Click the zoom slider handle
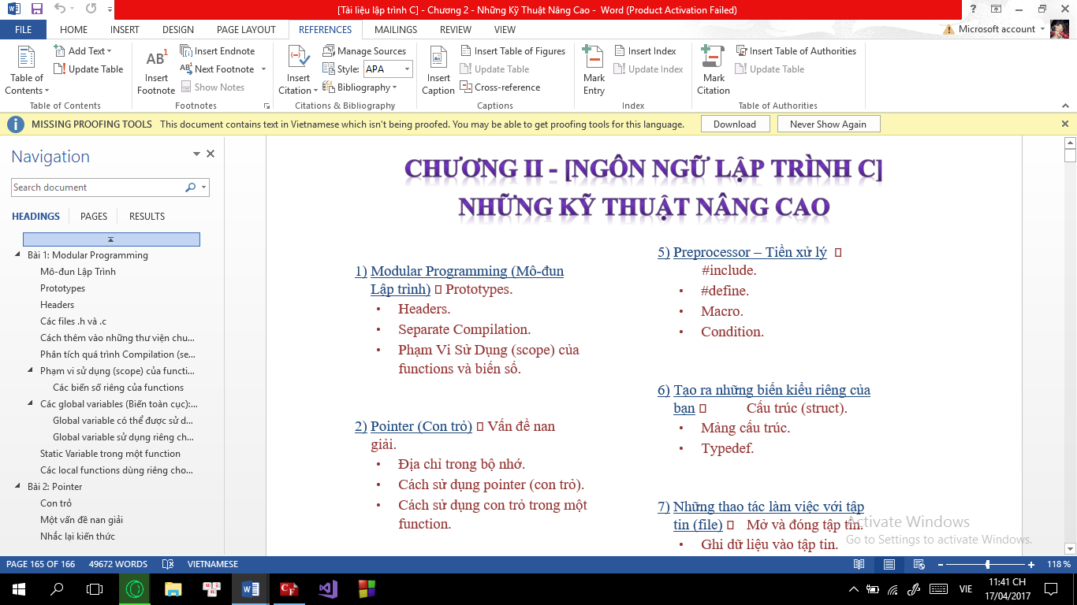This screenshot has height=605, width=1077. click(x=987, y=564)
